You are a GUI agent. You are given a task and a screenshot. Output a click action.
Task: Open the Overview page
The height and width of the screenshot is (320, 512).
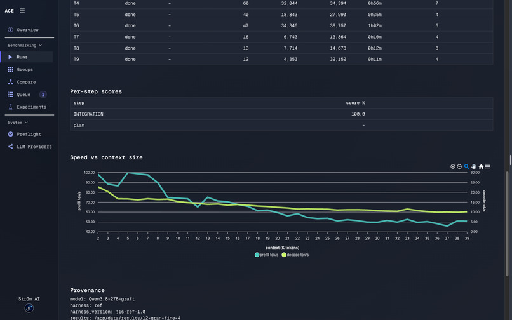(x=27, y=30)
